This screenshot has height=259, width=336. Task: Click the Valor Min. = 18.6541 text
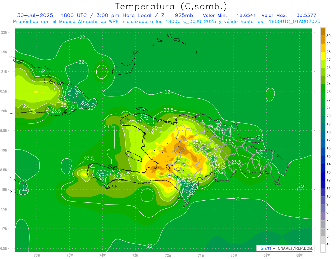click(x=229, y=15)
